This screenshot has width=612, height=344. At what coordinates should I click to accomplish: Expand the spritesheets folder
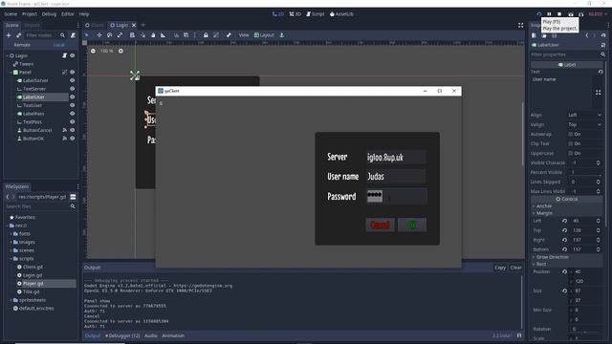11,300
